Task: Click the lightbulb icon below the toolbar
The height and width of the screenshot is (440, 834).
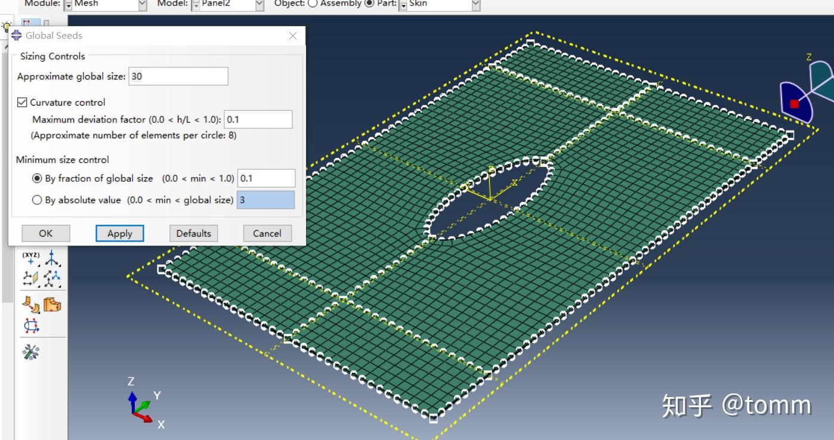Action: 6,25
